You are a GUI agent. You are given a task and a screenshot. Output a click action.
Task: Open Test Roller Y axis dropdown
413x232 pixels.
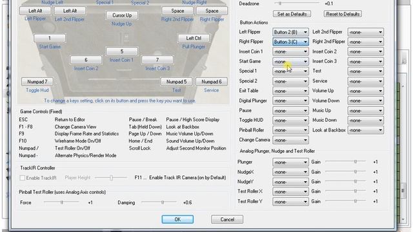[290, 202]
